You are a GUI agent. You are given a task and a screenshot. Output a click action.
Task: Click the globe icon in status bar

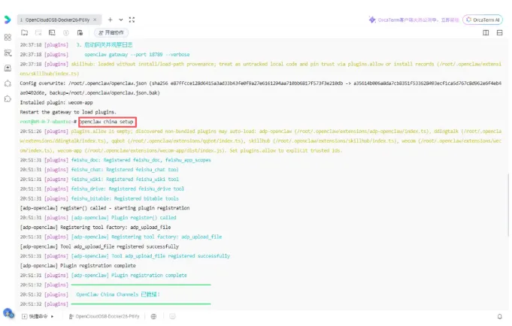click(153, 316)
